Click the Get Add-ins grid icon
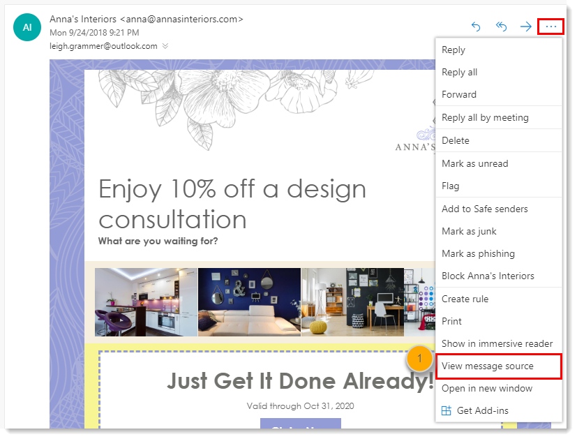The width and height of the screenshot is (577, 439). click(446, 410)
